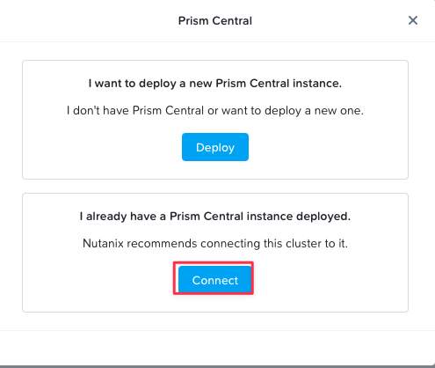The height and width of the screenshot is (368, 435).
Task: Select the Prism Central dialog title
Action: [x=215, y=21]
